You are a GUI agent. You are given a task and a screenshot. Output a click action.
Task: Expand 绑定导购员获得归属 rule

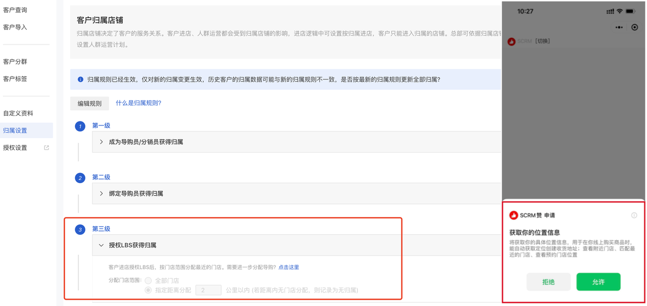[296, 194]
